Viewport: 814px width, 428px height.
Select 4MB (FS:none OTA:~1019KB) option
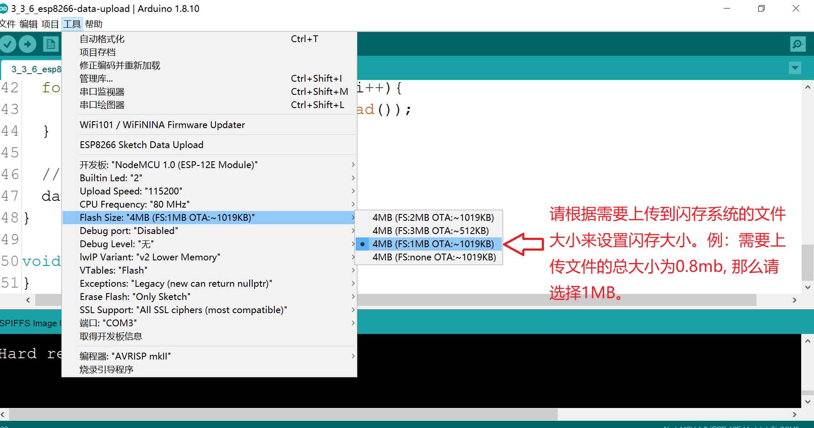point(429,257)
